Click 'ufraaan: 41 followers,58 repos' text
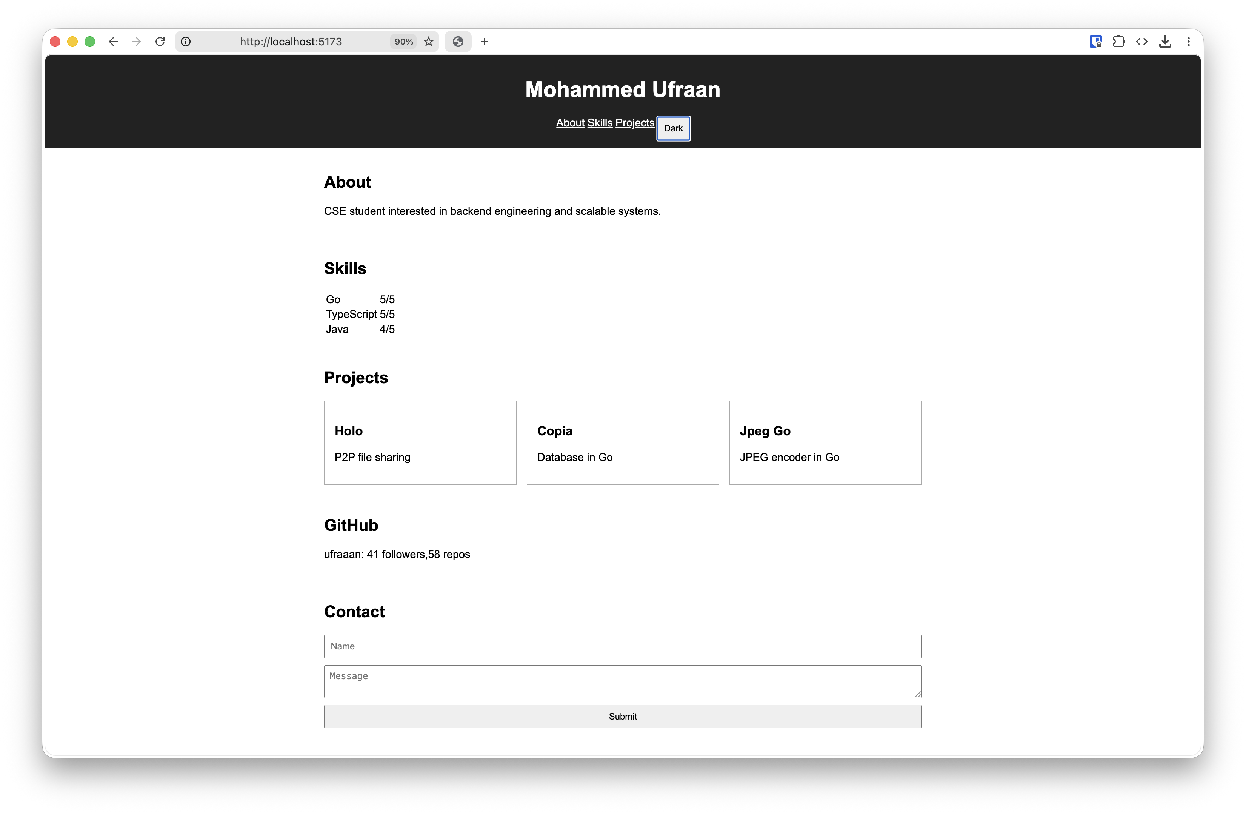 pos(397,554)
